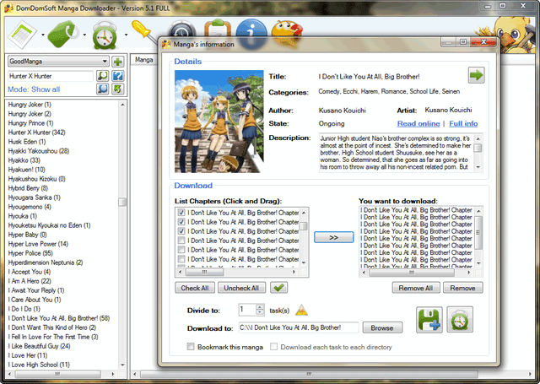Click the blue help icon beside search field
The height and width of the screenshot is (384, 540).
[118, 76]
